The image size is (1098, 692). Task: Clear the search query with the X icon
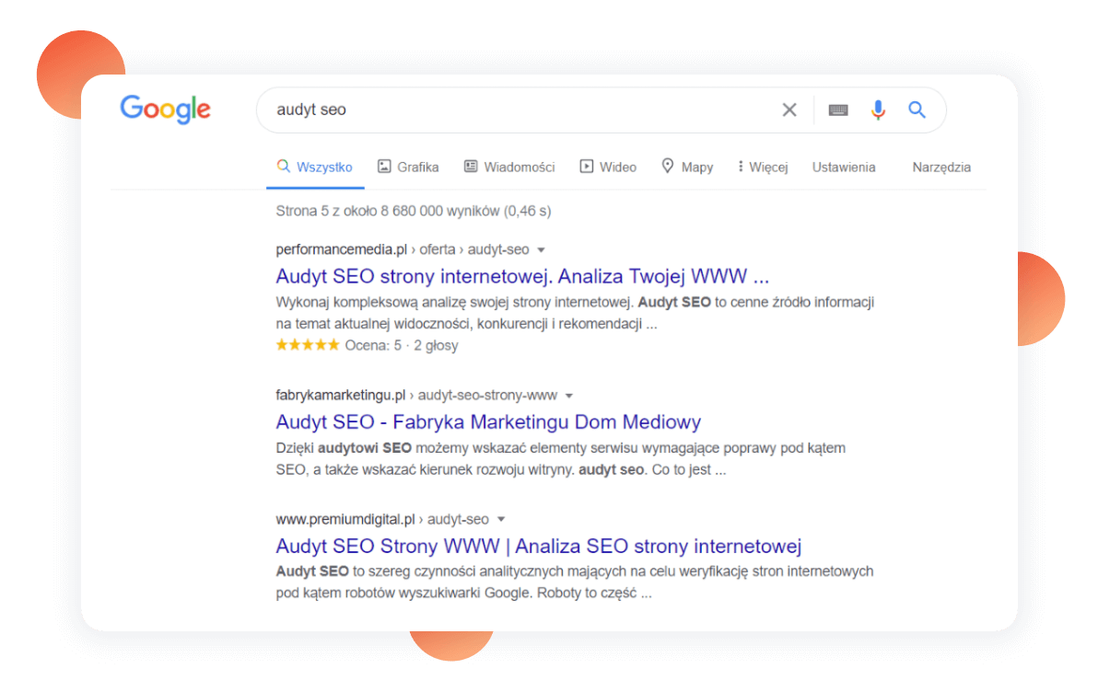coord(789,110)
